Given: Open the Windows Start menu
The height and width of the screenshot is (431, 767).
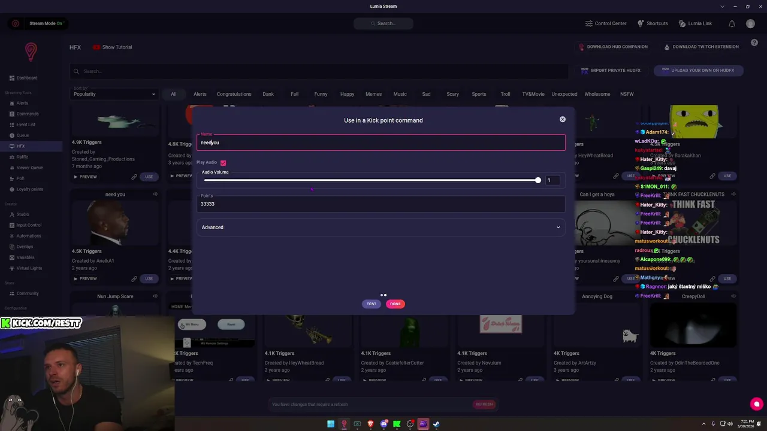Looking at the screenshot, I should (x=331, y=424).
